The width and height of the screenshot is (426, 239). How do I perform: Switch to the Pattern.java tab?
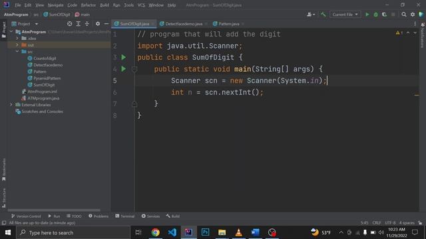click(229, 24)
